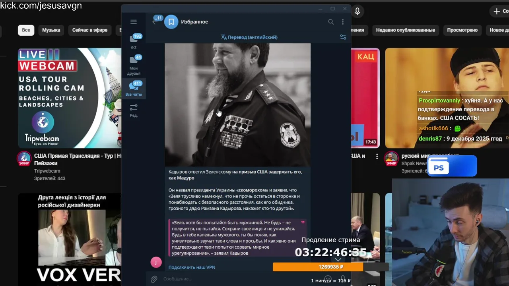Click the YouTube Create plus button
This screenshot has height=286, width=509.
point(500,11)
